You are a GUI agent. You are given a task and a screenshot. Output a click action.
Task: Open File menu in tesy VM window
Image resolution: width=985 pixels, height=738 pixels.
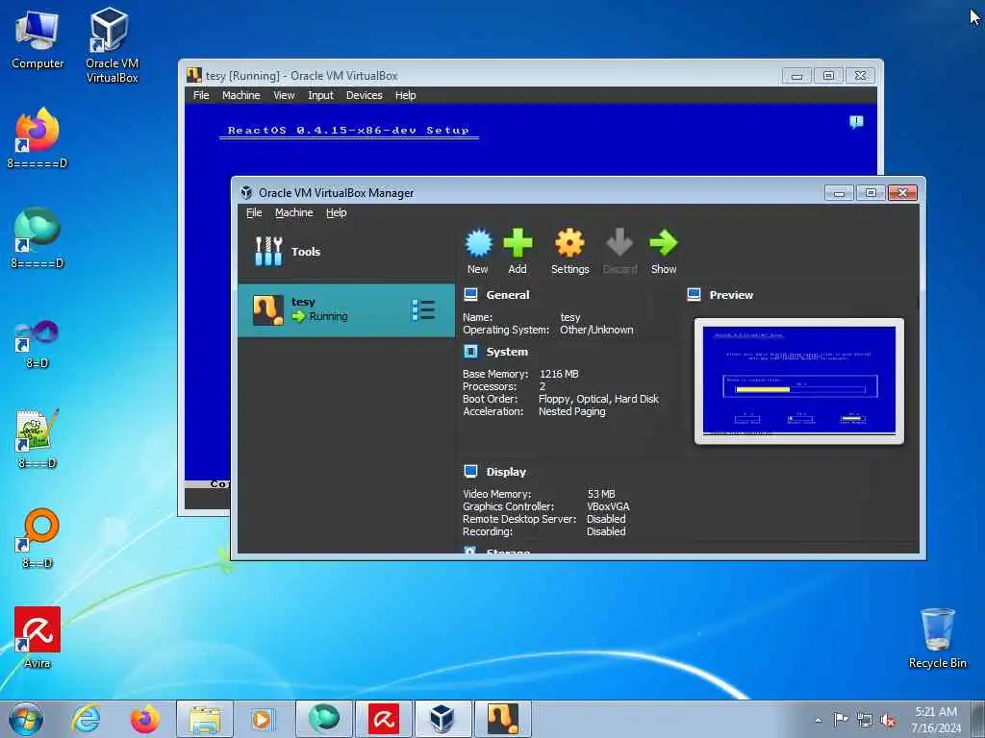pos(201,95)
